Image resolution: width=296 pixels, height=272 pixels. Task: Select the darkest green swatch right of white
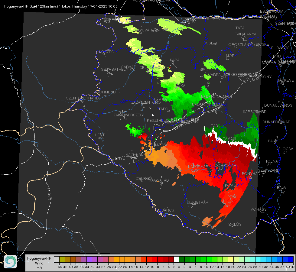pyautogui.click(x=182, y=259)
